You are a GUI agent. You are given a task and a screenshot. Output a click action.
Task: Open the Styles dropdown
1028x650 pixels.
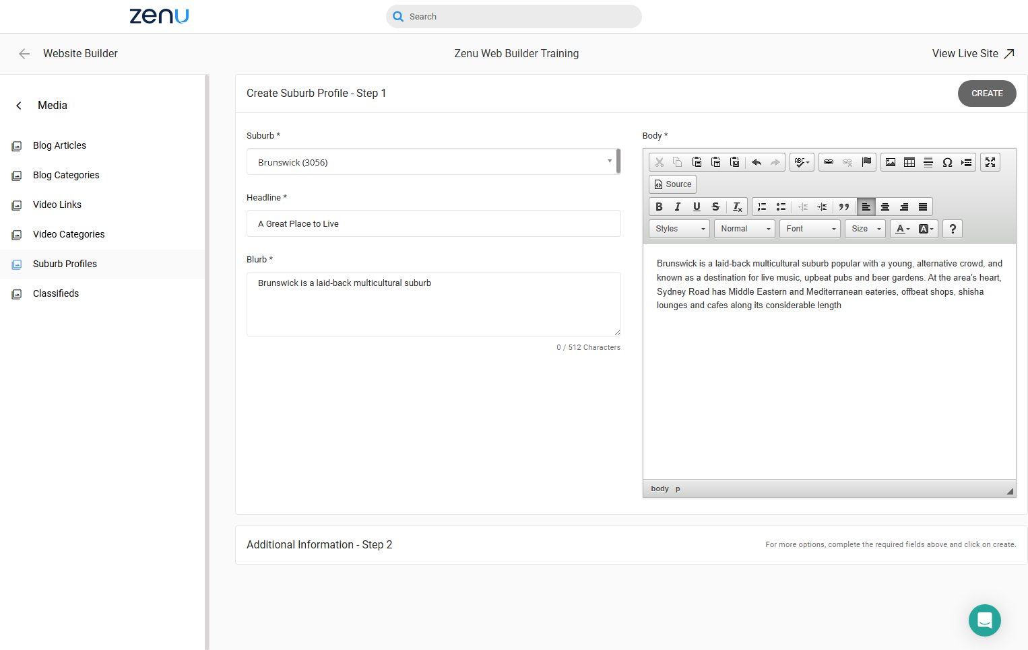pyautogui.click(x=679, y=229)
